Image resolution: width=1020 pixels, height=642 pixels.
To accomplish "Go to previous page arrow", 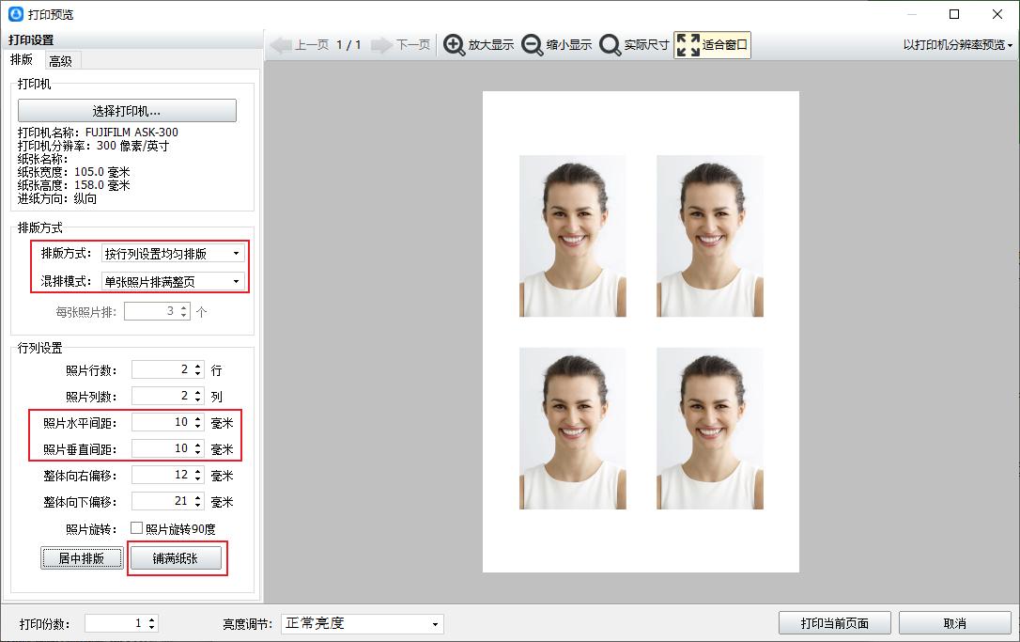I will (281, 45).
